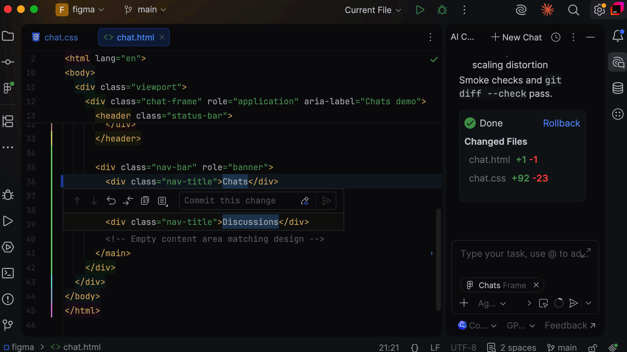
Task: Open the Agent mode dropdown
Action: coord(492,303)
